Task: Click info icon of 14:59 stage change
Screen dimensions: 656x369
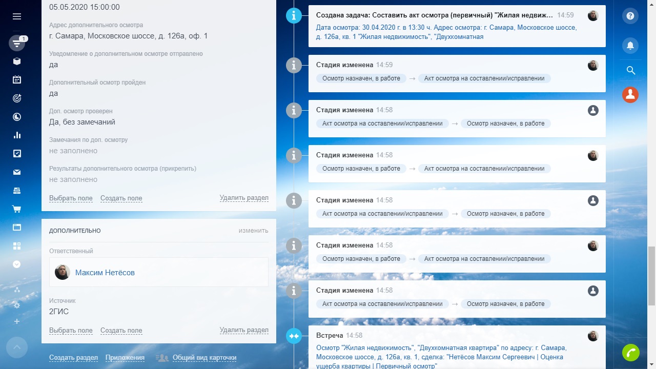Action: [294, 65]
